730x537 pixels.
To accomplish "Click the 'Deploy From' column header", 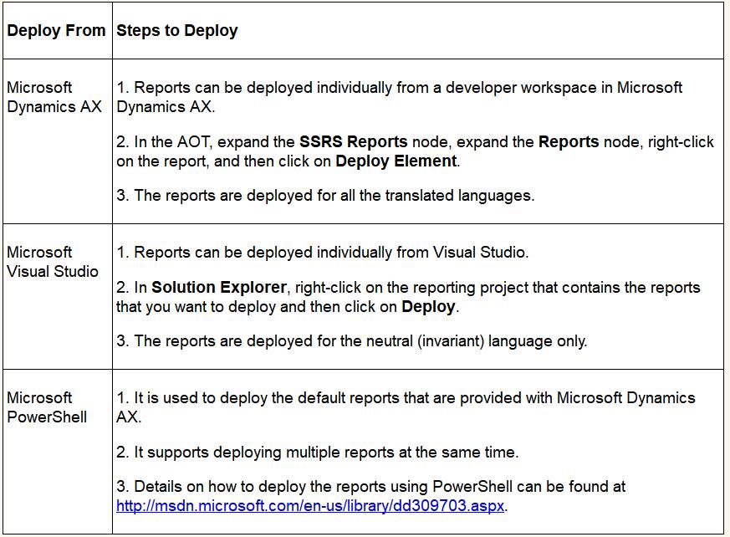I will [x=56, y=30].
